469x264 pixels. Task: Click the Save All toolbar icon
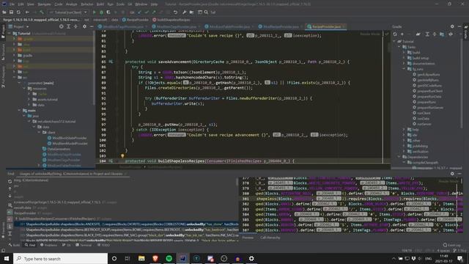pyautogui.click(x=12, y=12)
